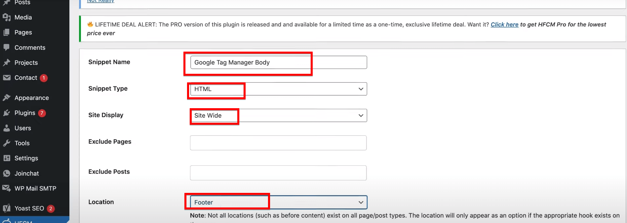Expand the Site Display dropdown
The width and height of the screenshot is (627, 223).
(278, 115)
